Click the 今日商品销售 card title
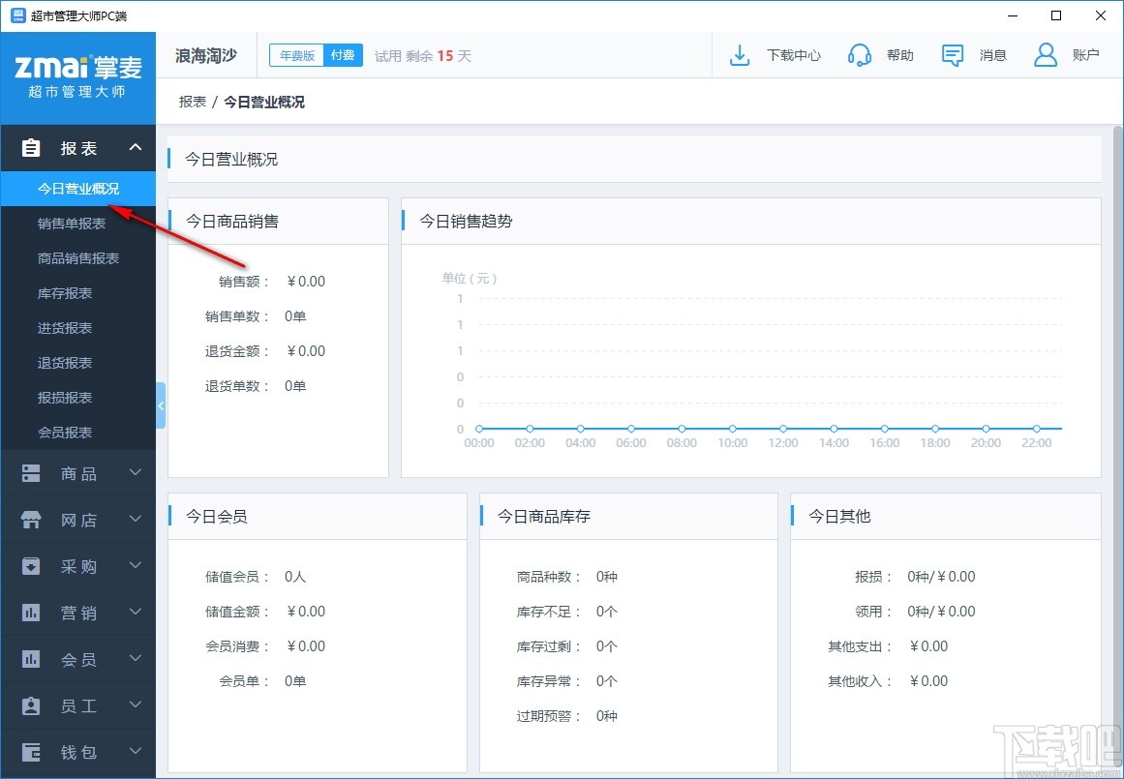1124x779 pixels. pos(232,222)
